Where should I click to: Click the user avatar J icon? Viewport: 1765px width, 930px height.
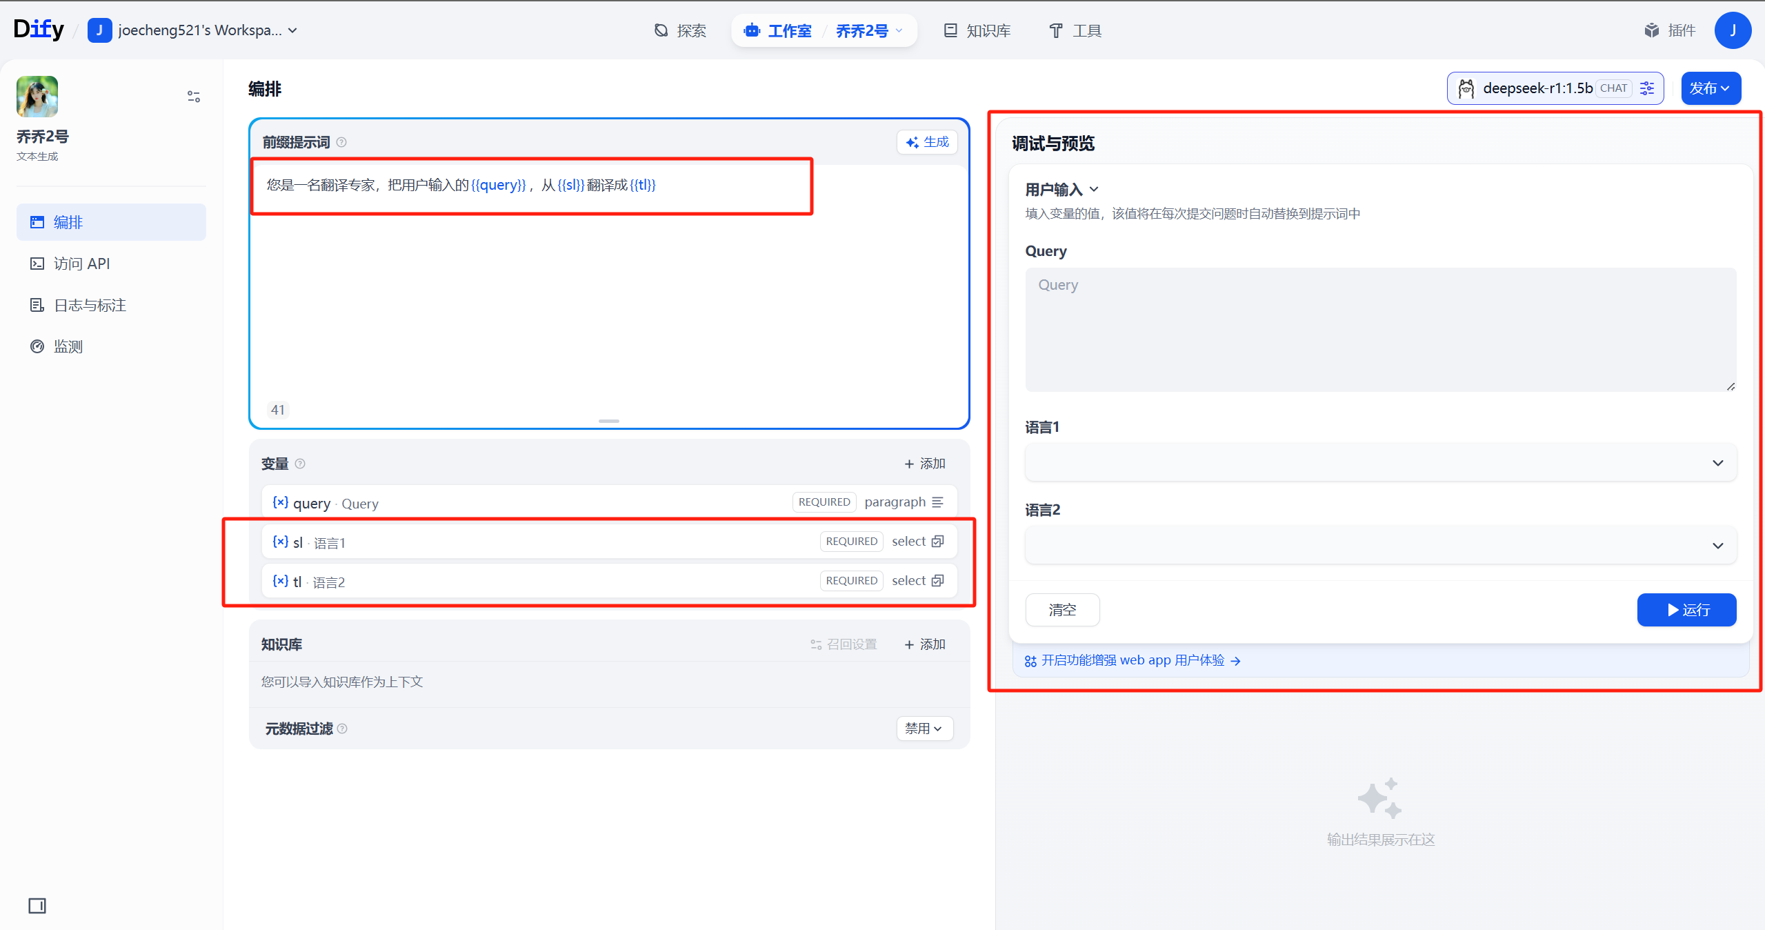click(1732, 30)
